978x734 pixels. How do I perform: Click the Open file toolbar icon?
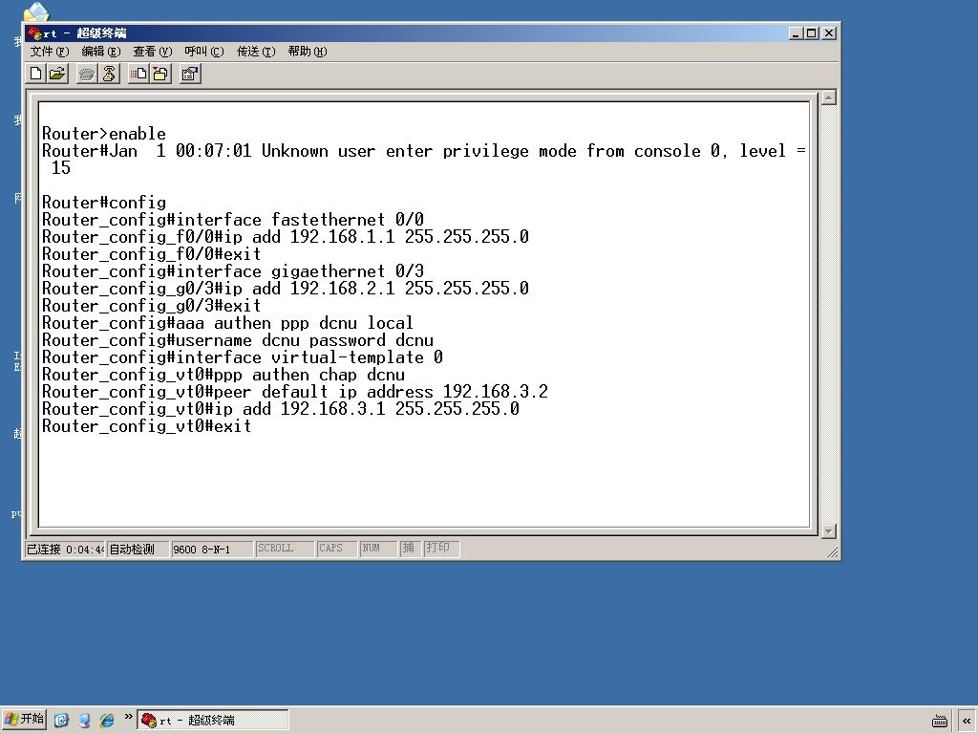tap(57, 75)
